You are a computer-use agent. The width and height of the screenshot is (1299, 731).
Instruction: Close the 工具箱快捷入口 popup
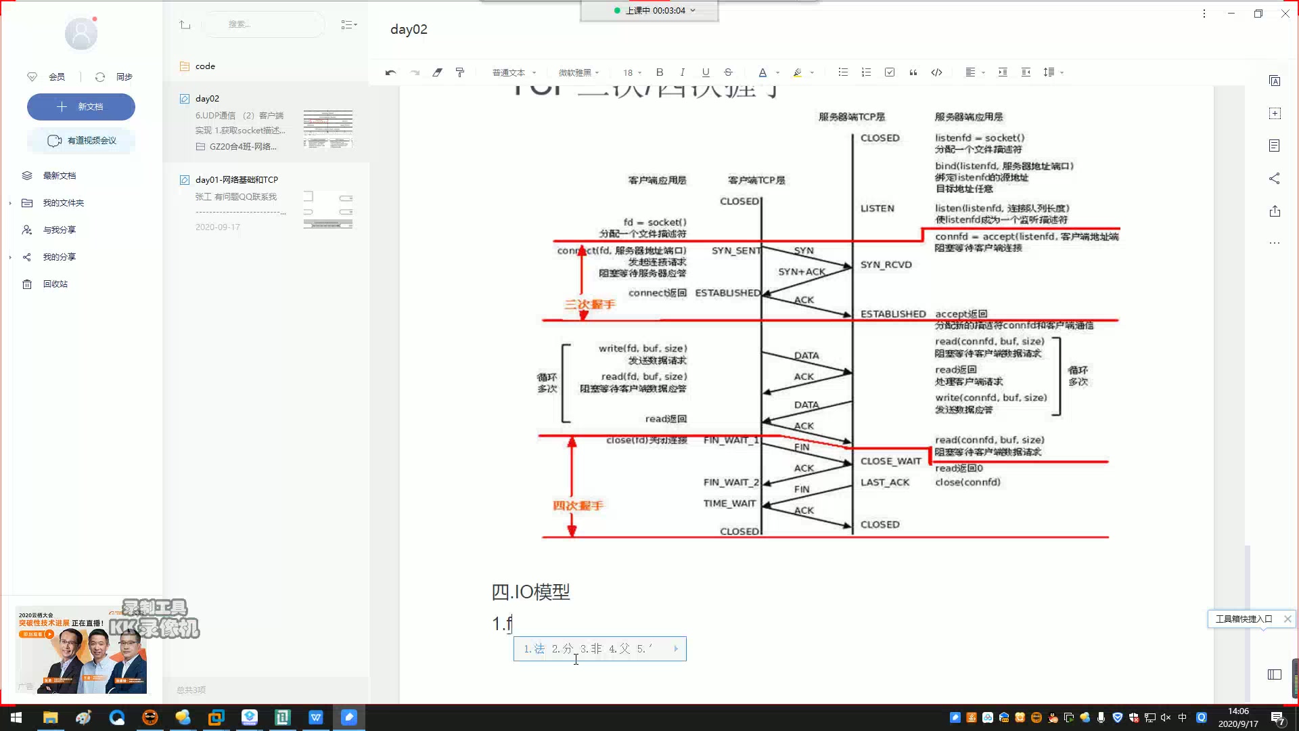[x=1287, y=619]
